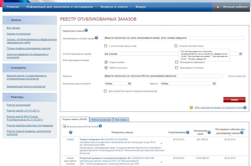
Task: Click 'Выгрузка результатов поиска' link
Action: coord(83,127)
